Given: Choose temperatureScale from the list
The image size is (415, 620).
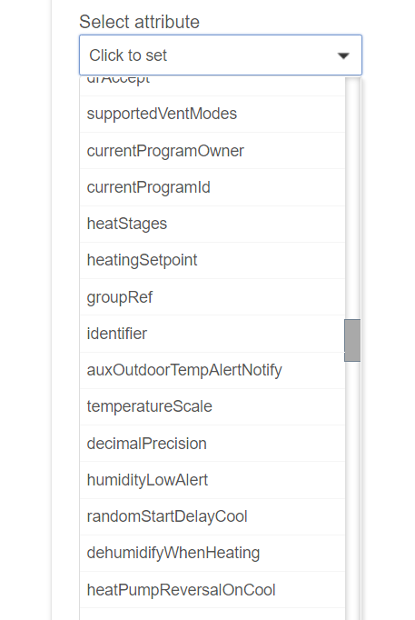Looking at the screenshot, I should (212, 407).
